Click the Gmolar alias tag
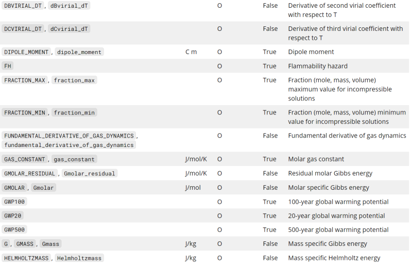412x264 pixels. coord(44,188)
